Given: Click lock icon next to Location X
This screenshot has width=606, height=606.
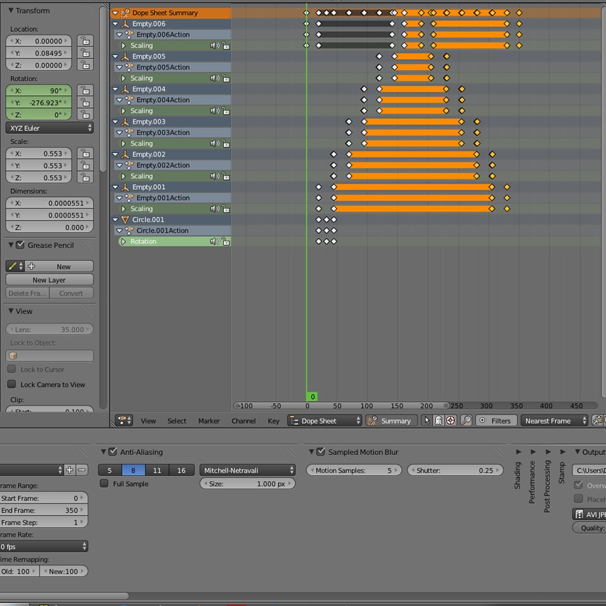Looking at the screenshot, I should tap(85, 41).
